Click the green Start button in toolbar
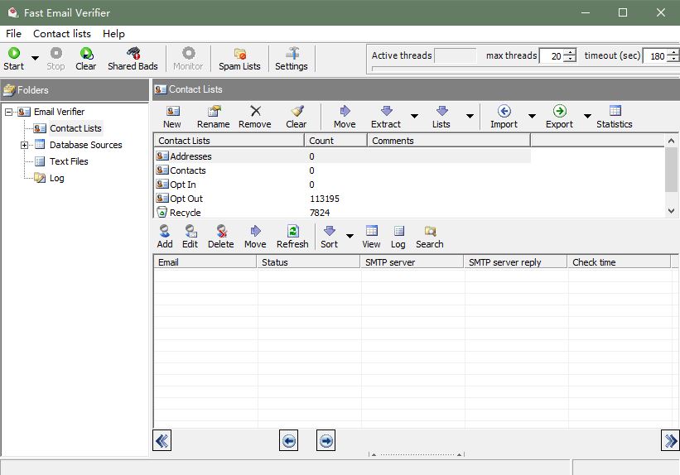Screen dimensions: 680x475 coord(14,59)
